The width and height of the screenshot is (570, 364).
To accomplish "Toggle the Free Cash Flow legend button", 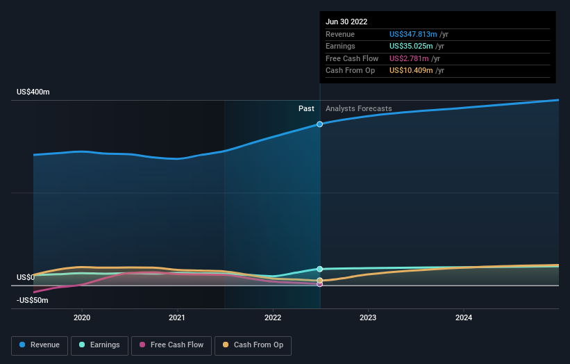I will coord(171,345).
